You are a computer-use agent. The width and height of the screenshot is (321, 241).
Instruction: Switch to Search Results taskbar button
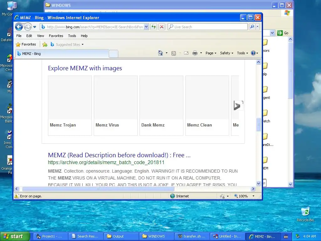pyautogui.click(x=85, y=236)
